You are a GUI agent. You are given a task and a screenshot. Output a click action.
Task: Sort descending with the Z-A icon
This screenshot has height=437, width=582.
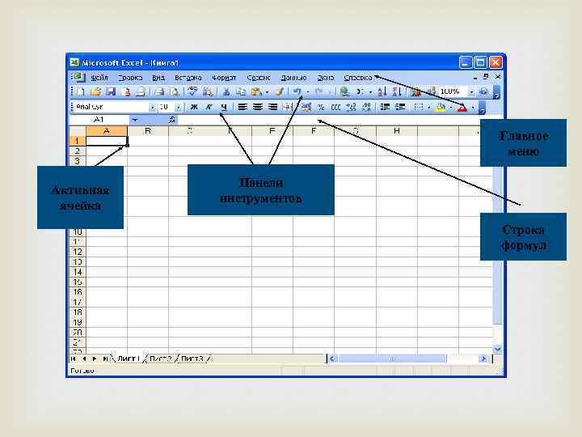click(396, 91)
